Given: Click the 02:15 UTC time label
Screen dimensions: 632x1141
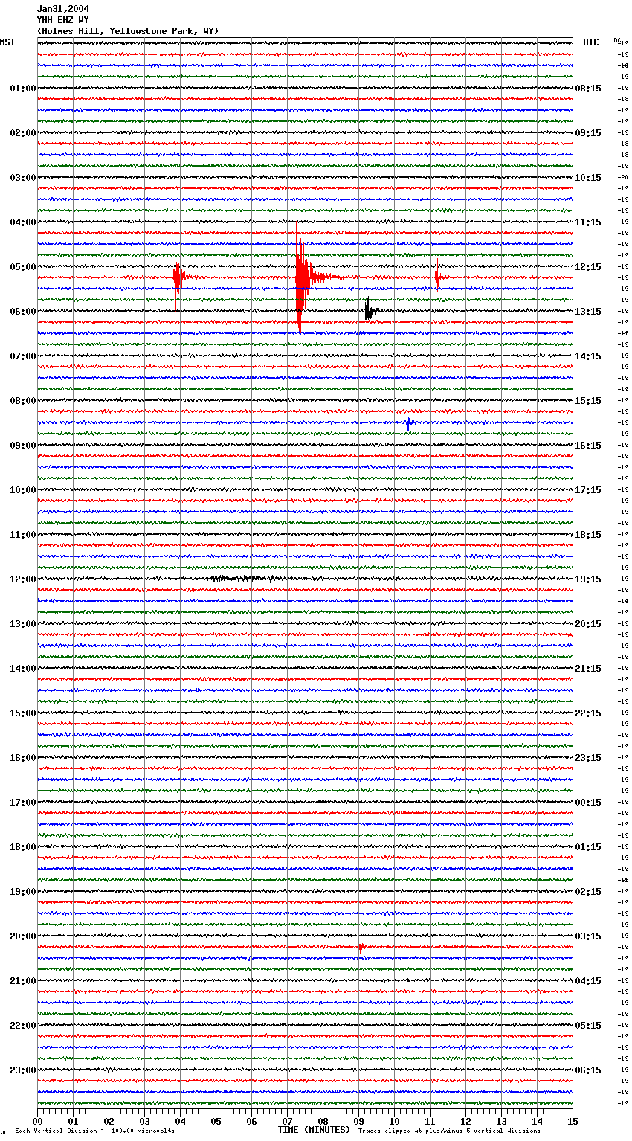Looking at the screenshot, I should point(588,892).
